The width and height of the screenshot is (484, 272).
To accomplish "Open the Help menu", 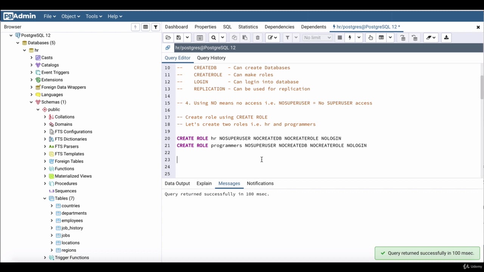I will [x=115, y=16].
